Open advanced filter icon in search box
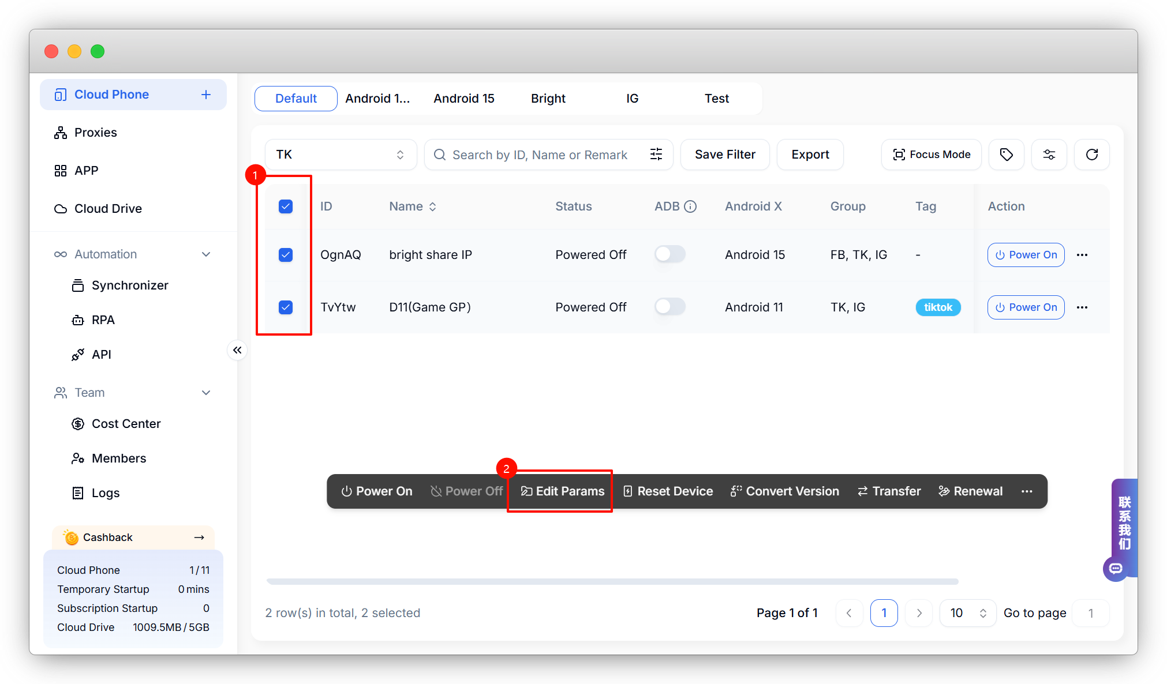The height and width of the screenshot is (684, 1167). (x=656, y=155)
